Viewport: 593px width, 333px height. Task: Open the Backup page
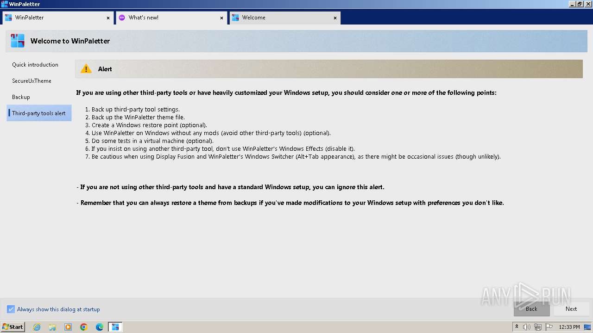(39, 97)
